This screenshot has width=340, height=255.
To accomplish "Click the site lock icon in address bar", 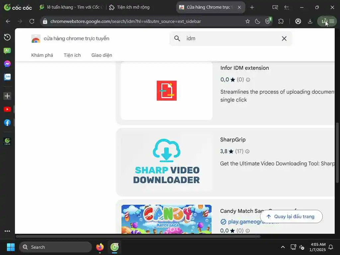I will (45, 21).
